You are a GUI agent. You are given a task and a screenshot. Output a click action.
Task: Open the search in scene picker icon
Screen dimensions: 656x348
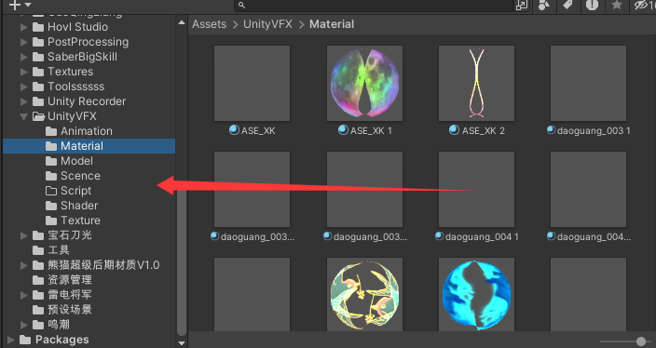[x=522, y=6]
